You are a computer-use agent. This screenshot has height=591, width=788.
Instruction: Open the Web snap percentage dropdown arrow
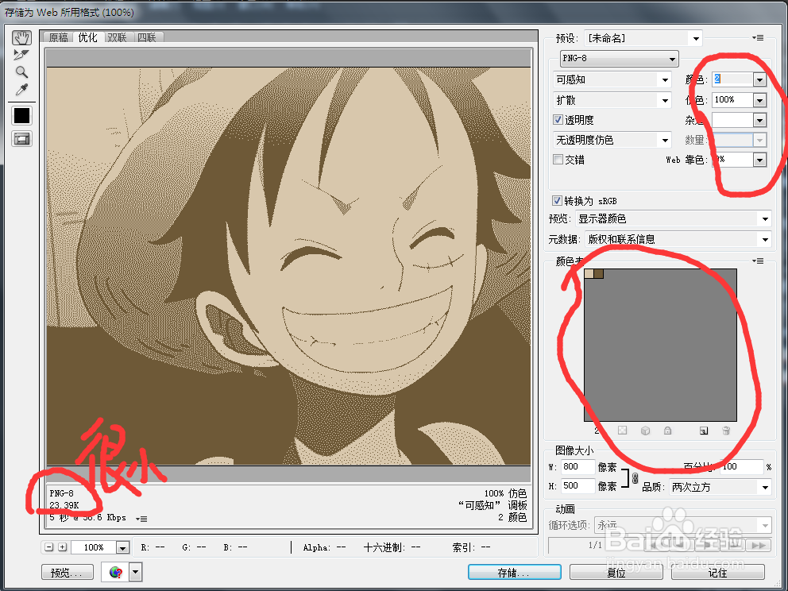(759, 160)
